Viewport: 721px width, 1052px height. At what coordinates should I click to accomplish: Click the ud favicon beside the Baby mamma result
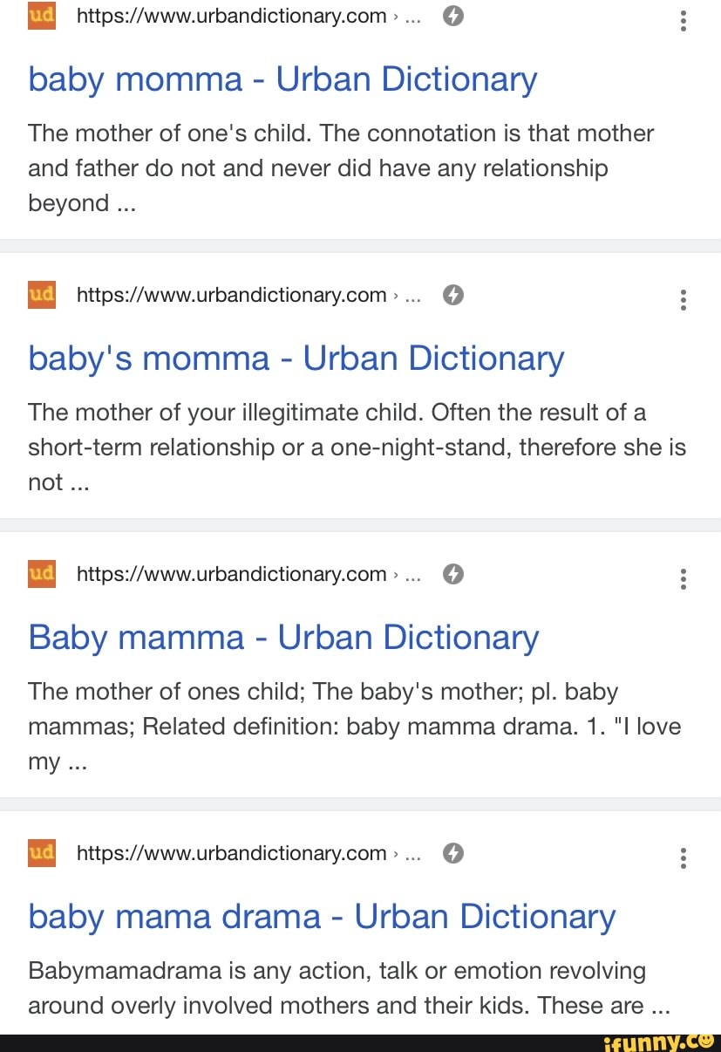pyautogui.click(x=42, y=574)
